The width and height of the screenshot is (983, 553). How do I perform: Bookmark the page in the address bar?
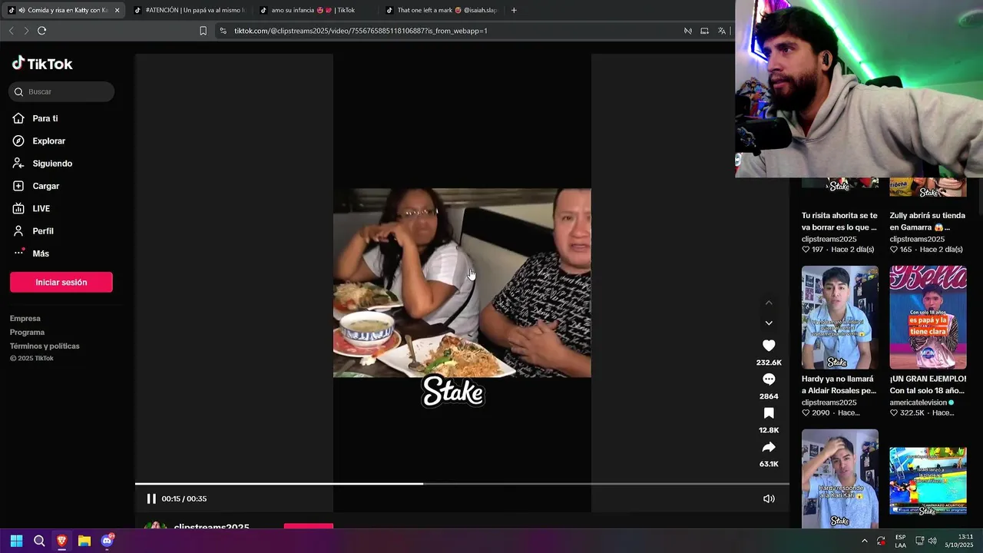pos(203,31)
